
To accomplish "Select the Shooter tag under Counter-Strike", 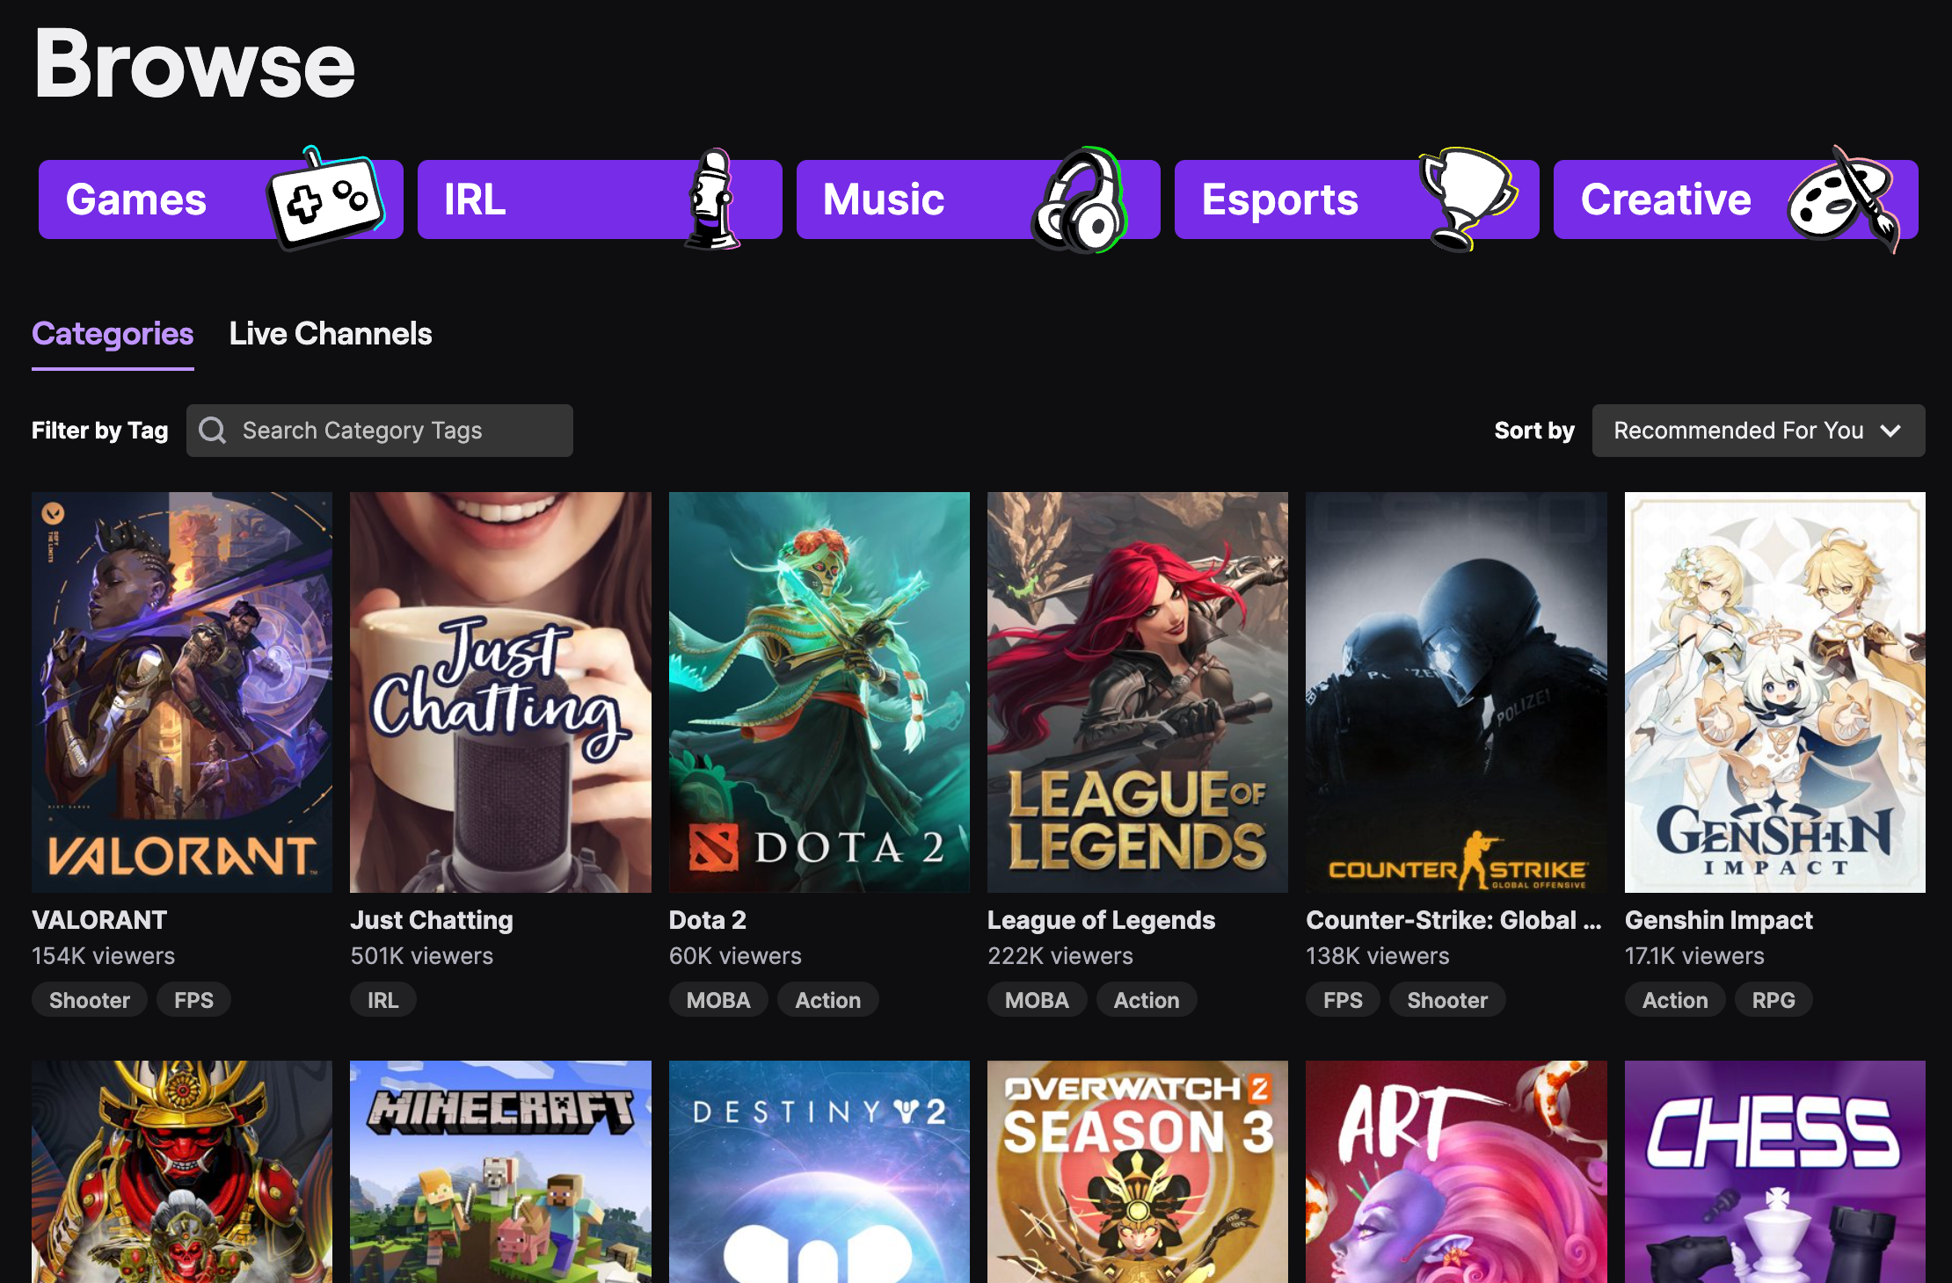I will [x=1447, y=1000].
